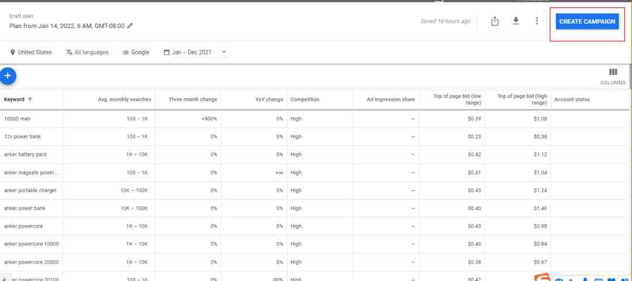Click the calendar icon beside date range
This screenshot has width=632, height=281.
pos(166,53)
